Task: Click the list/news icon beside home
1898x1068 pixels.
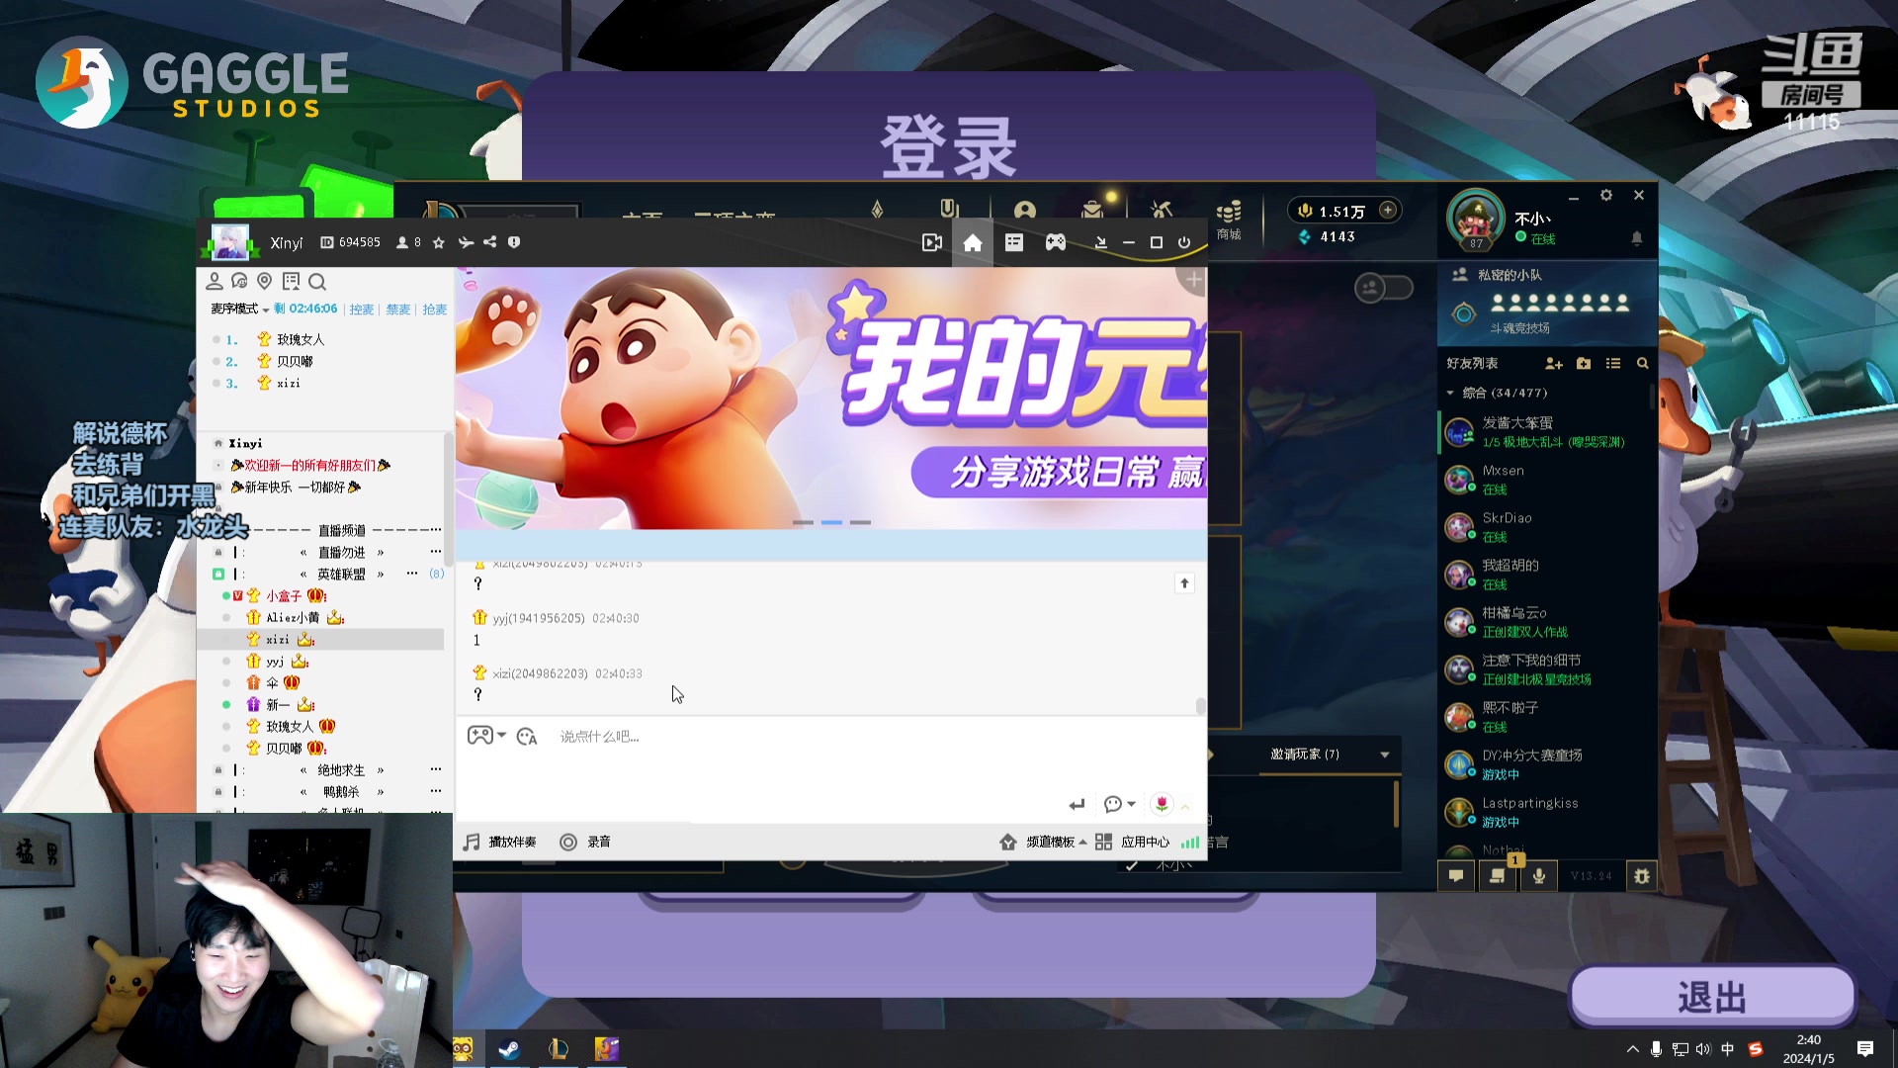Action: pyautogui.click(x=1014, y=243)
